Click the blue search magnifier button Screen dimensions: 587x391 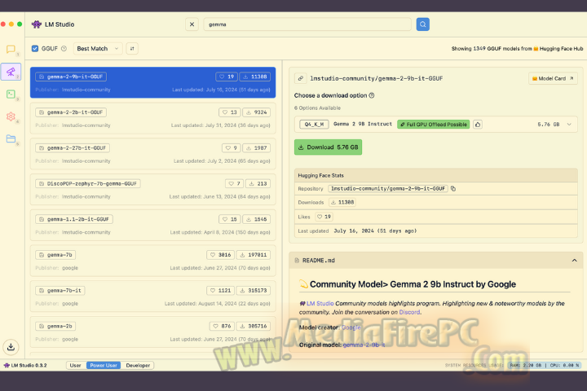coord(422,24)
